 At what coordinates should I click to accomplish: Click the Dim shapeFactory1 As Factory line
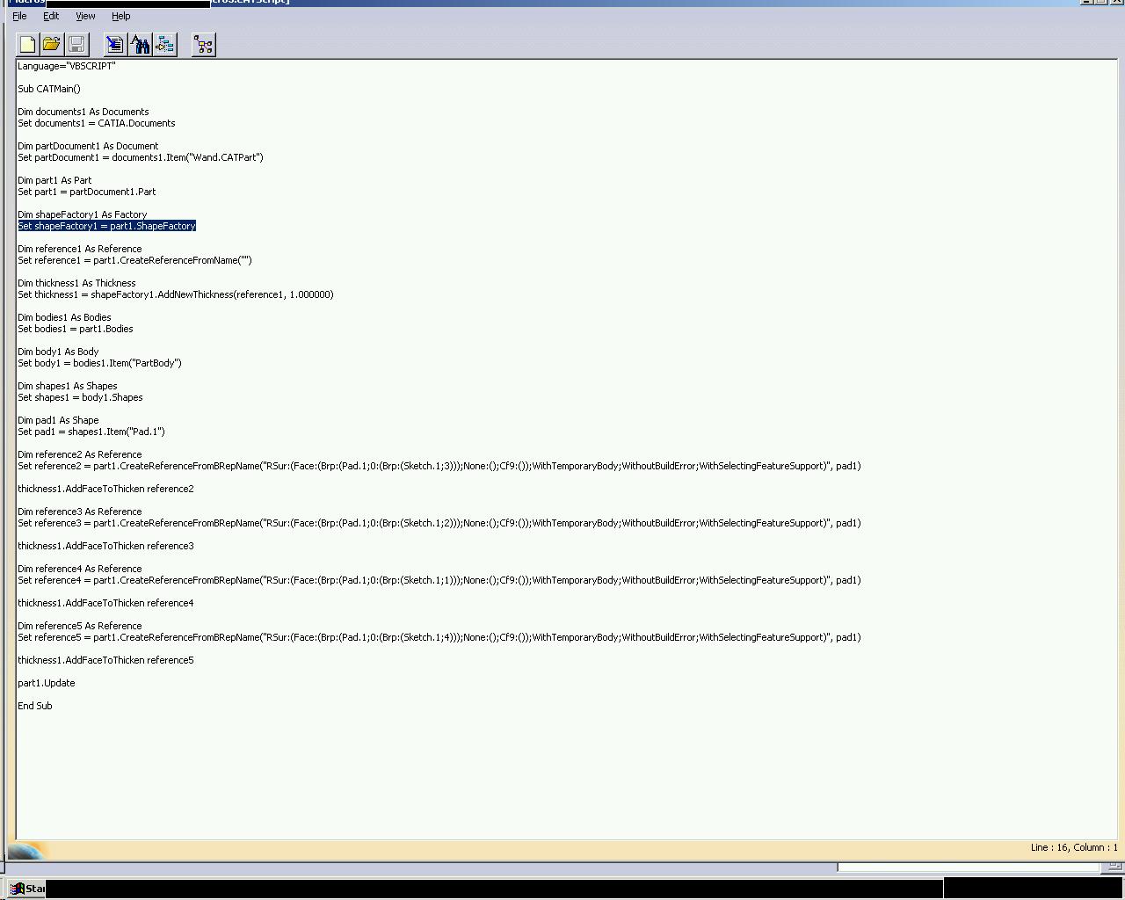pos(83,214)
